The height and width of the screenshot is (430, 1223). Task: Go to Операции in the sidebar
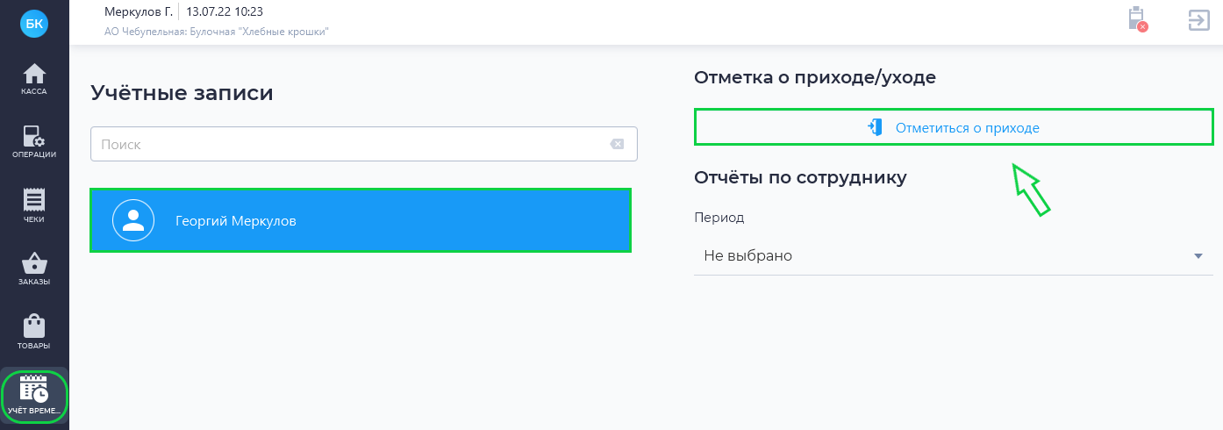[34, 141]
